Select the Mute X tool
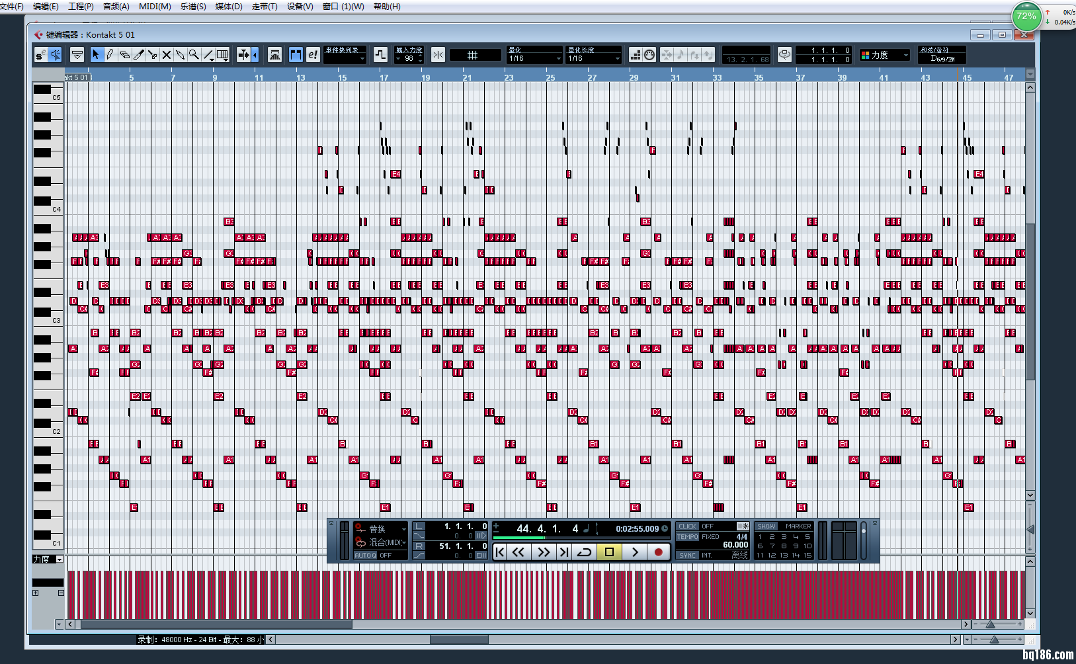The height and width of the screenshot is (664, 1076). [x=167, y=55]
